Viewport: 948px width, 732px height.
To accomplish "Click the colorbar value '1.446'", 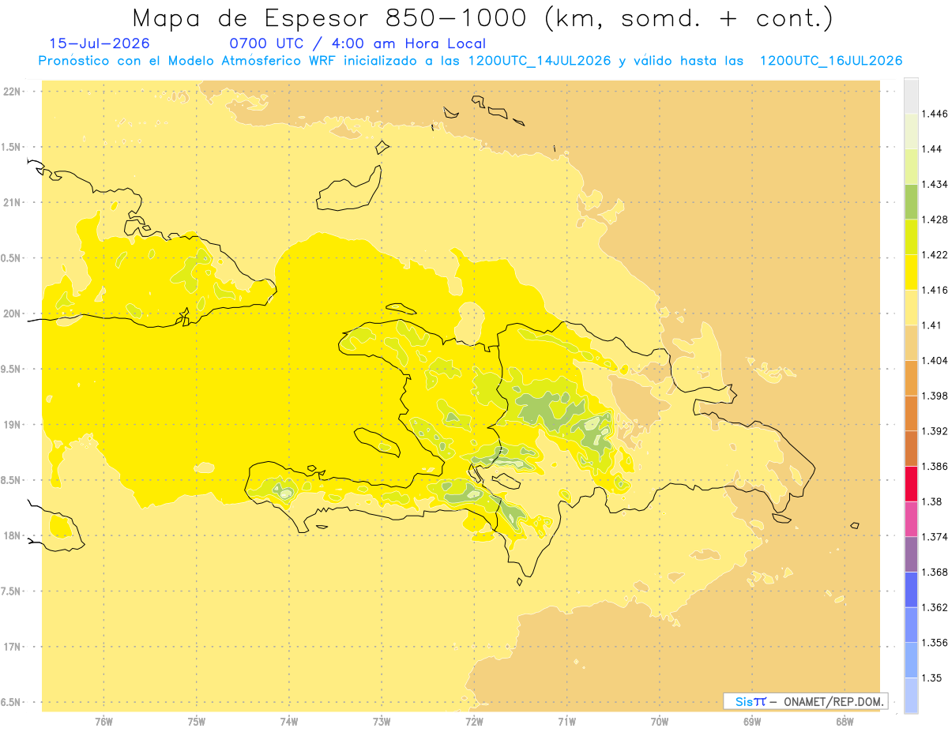I will (x=934, y=114).
